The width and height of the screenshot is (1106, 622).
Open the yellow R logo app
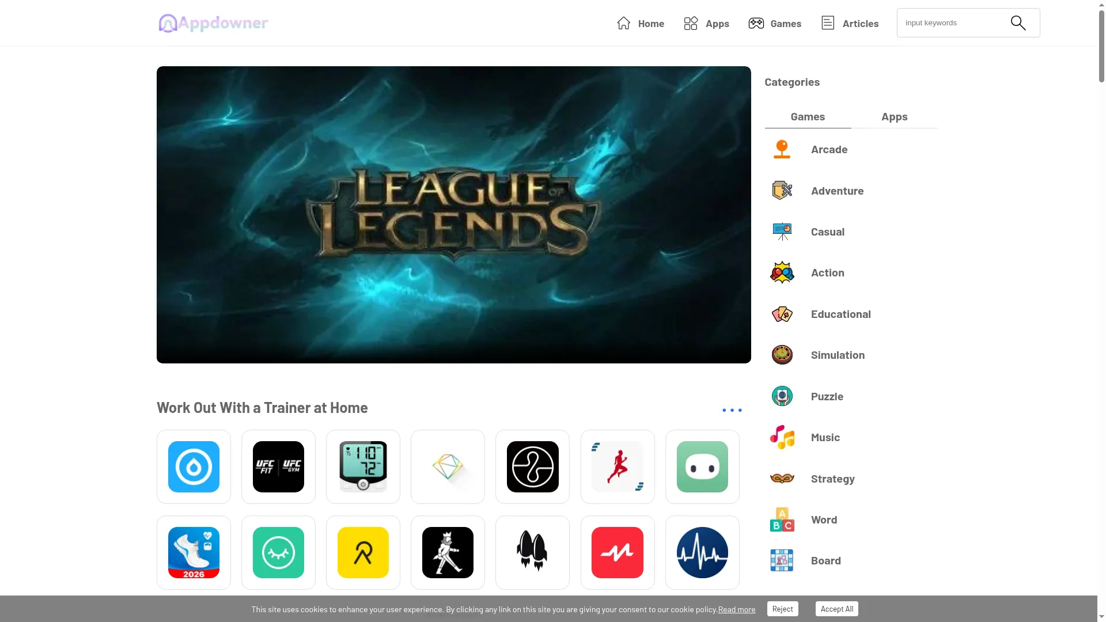[x=363, y=552]
